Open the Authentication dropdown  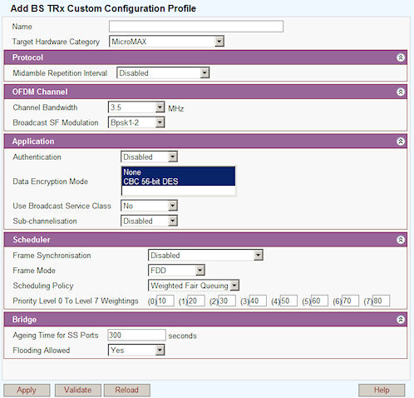[149, 157]
